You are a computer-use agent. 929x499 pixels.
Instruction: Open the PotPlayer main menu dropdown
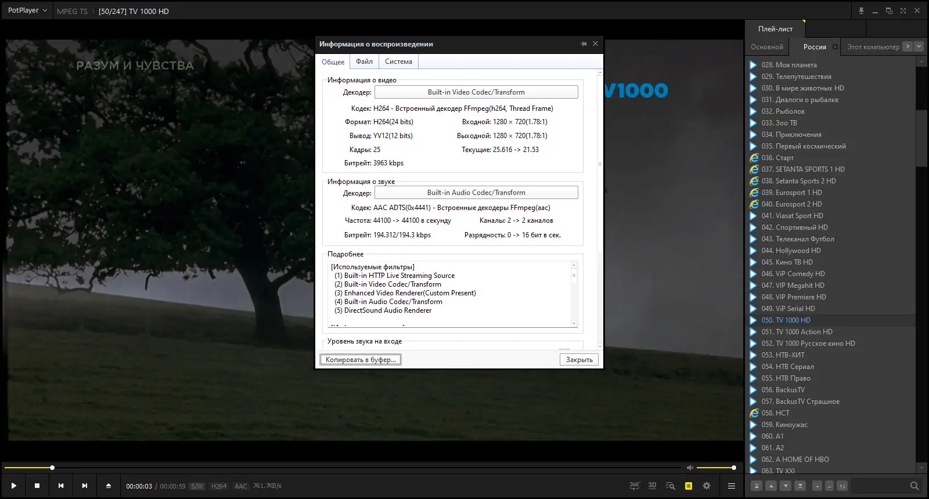(x=27, y=10)
